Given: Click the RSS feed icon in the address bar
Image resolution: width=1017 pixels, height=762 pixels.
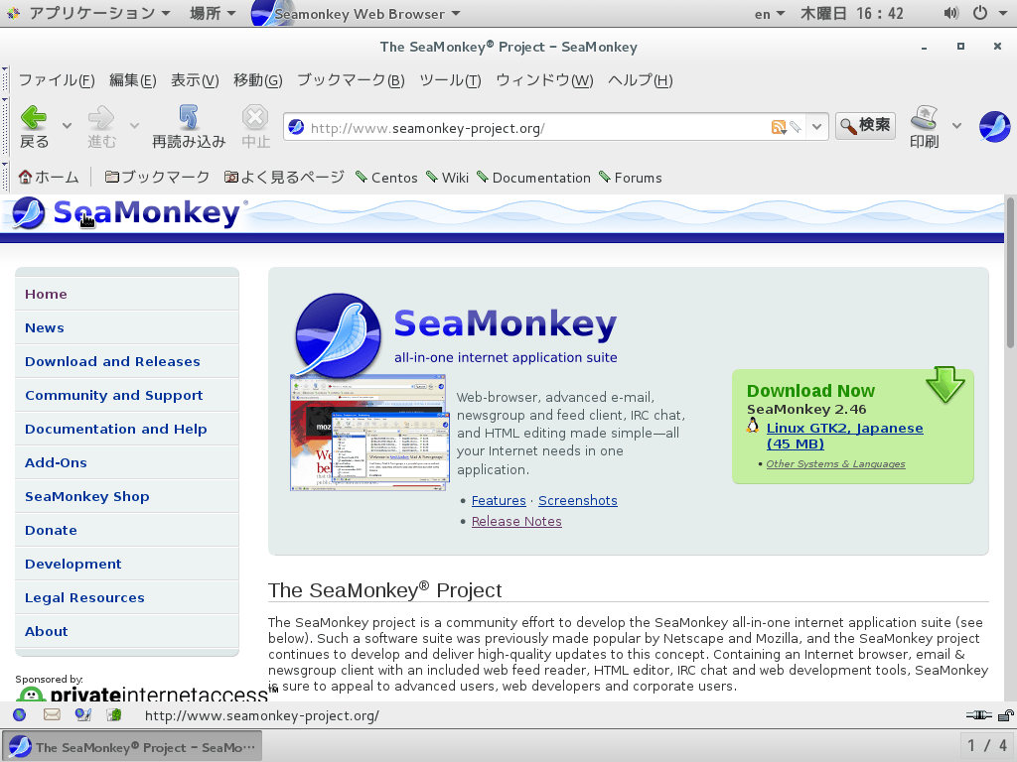Looking at the screenshot, I should point(779,127).
